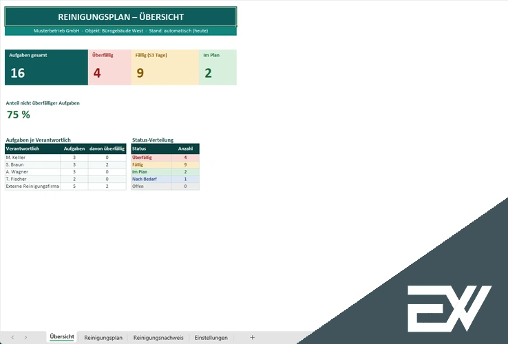
Task: Click the next sheet navigation arrow
Action: 25,337
